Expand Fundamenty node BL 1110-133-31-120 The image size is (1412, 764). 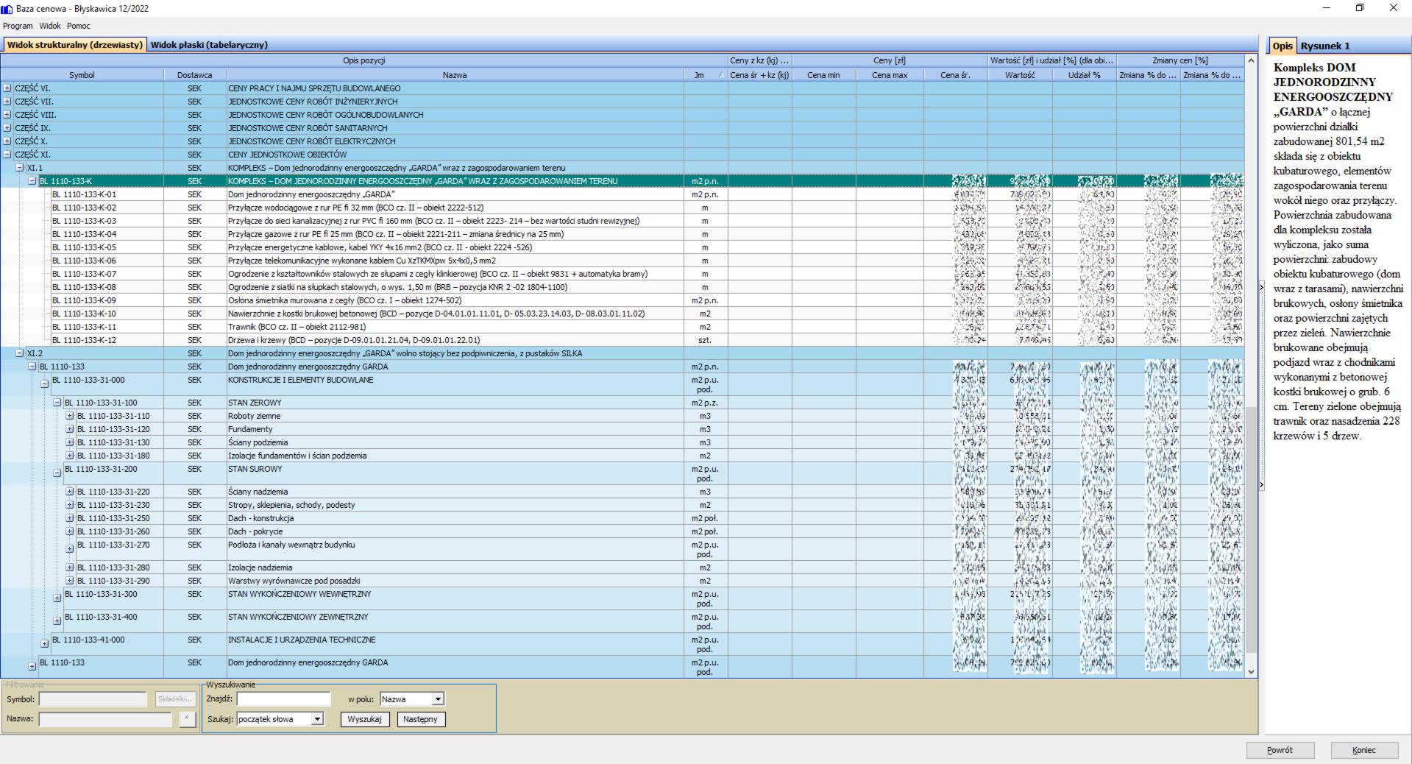click(x=70, y=429)
